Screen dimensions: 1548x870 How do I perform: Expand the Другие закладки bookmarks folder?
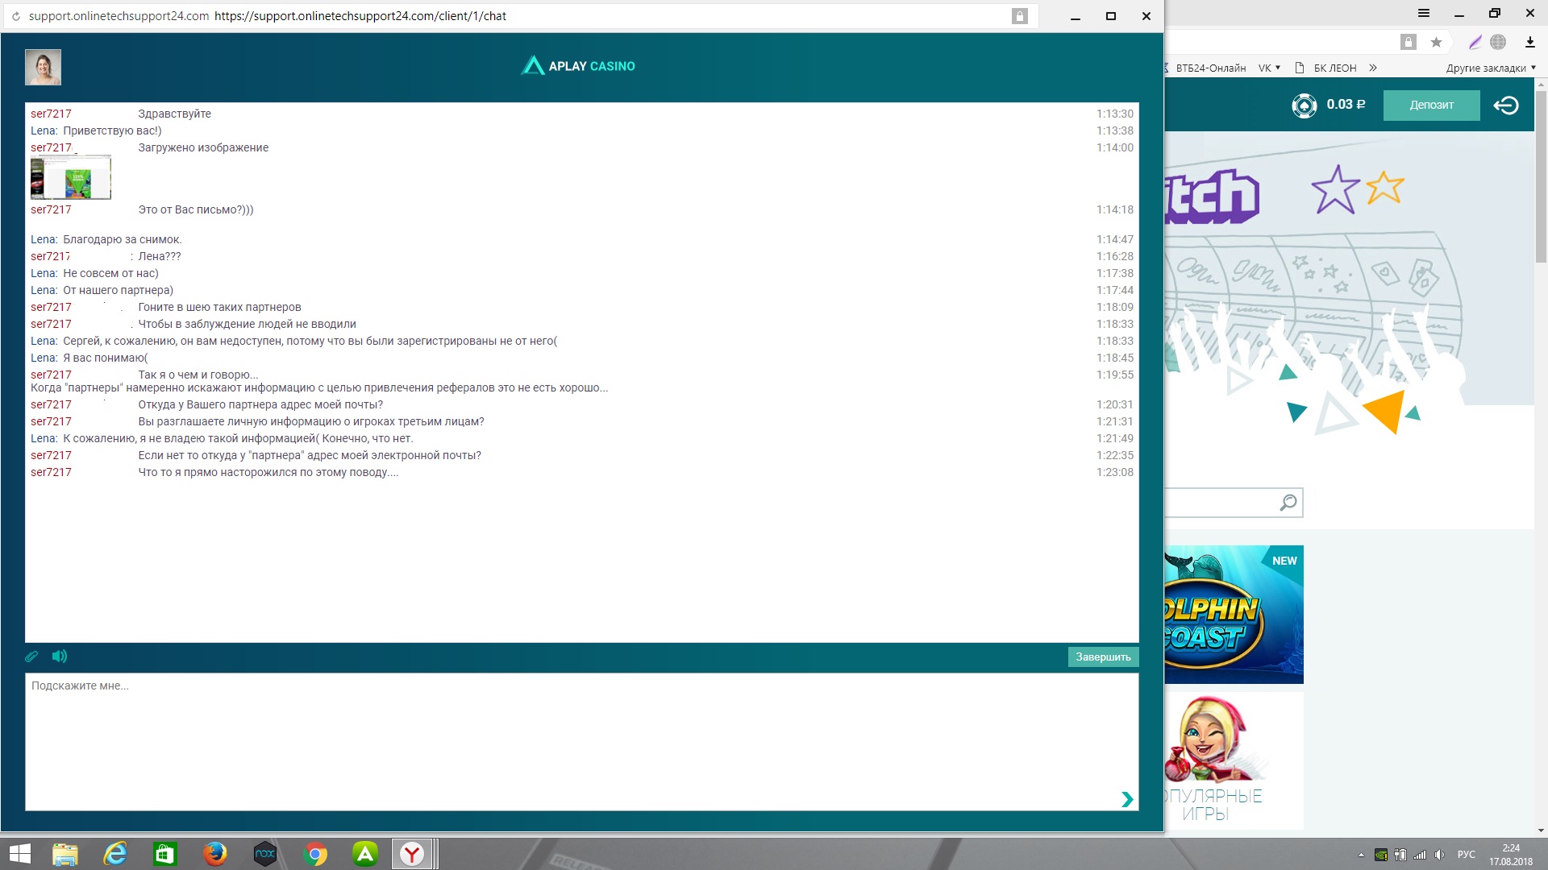1490,68
